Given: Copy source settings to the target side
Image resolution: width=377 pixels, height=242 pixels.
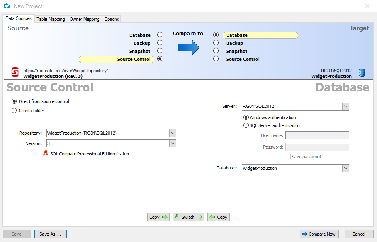Looking at the screenshot, I should click(x=158, y=217).
